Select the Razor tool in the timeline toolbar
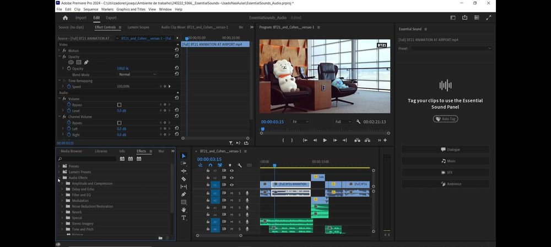The height and width of the screenshot is (247, 551). pyautogui.click(x=184, y=179)
